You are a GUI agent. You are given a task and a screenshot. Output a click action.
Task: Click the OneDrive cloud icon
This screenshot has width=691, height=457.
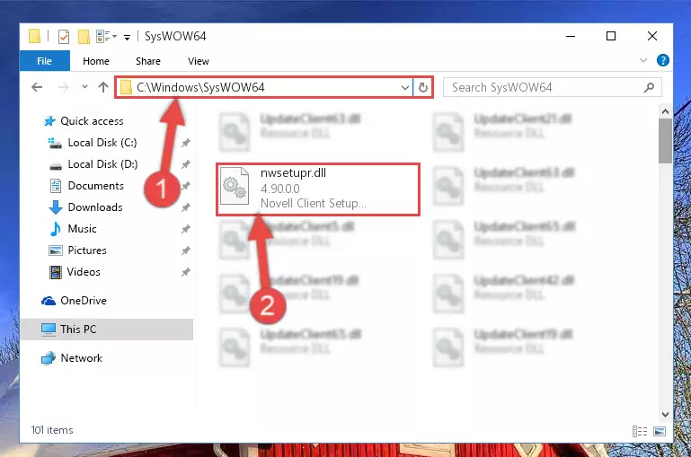[49, 301]
